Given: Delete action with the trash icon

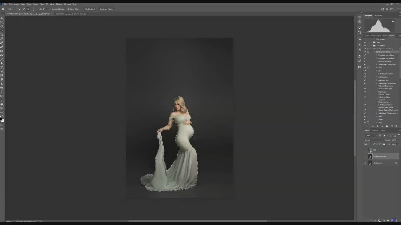Looking at the screenshot, I should click(x=396, y=126).
